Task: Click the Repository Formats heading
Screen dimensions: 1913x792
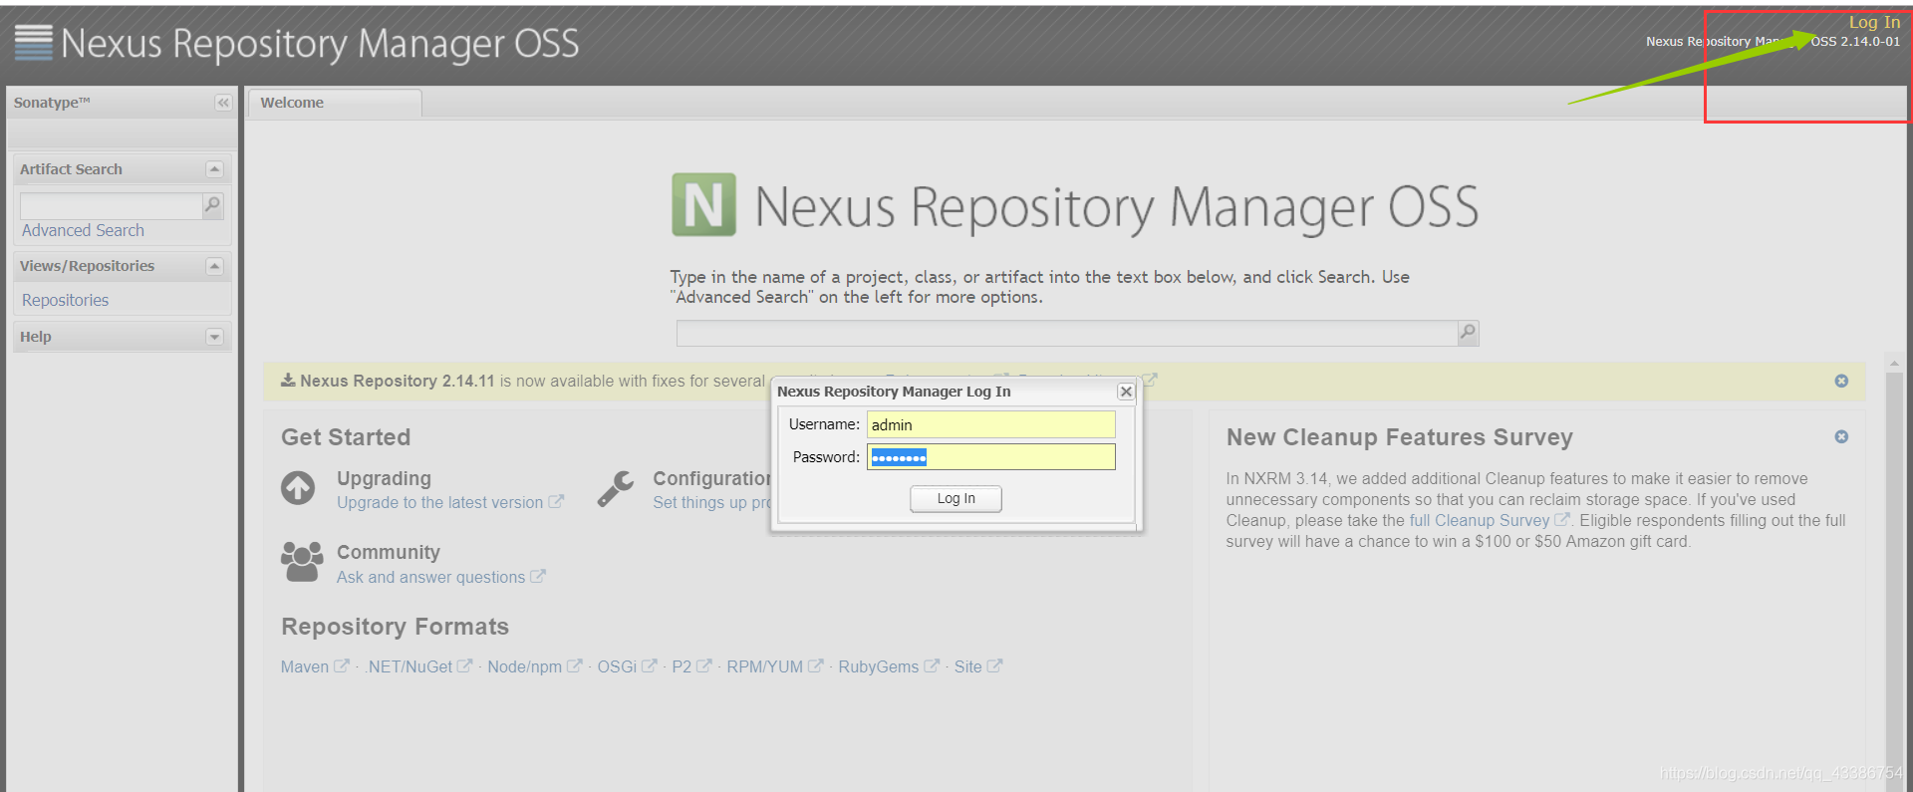Action: (395, 627)
